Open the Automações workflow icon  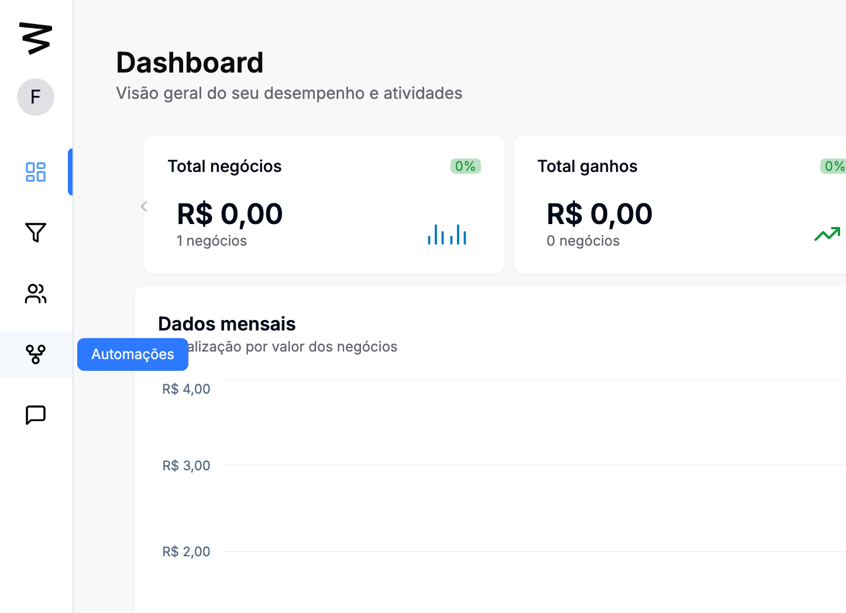(x=36, y=354)
